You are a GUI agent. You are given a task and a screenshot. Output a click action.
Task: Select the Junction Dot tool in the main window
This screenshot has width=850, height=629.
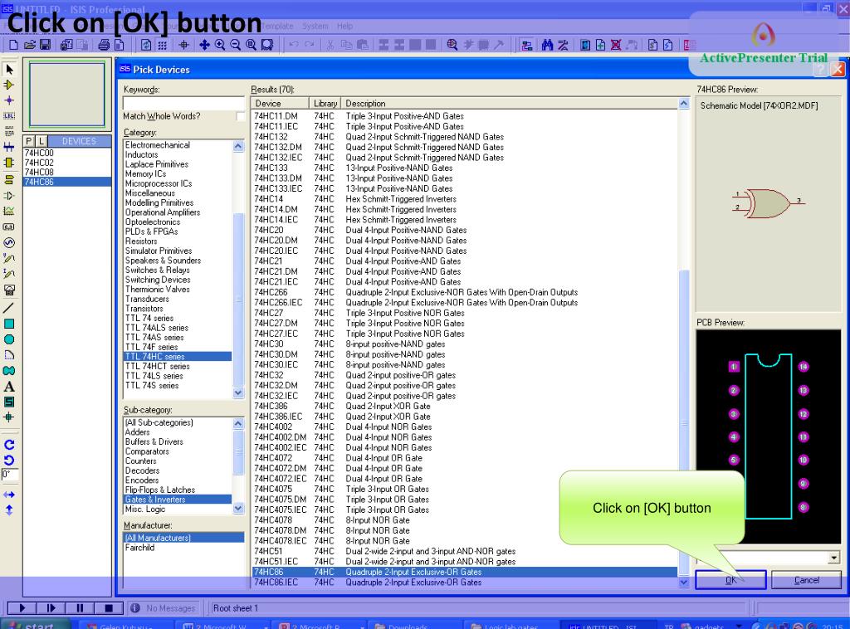[x=9, y=100]
